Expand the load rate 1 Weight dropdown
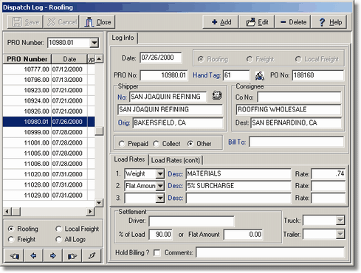The height and width of the screenshot is (273, 361). tap(160, 174)
